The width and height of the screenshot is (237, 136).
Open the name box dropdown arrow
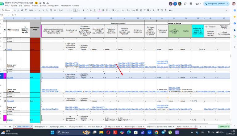click(x=9, y=15)
